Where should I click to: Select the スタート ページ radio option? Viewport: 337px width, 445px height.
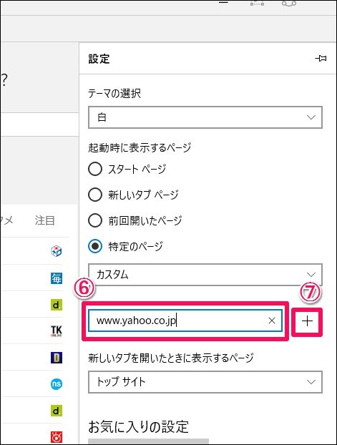pos(127,169)
